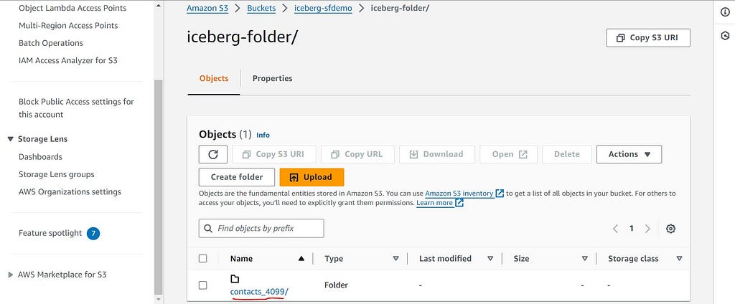Open Storage Lens Dashboards
735x304 pixels.
point(40,156)
